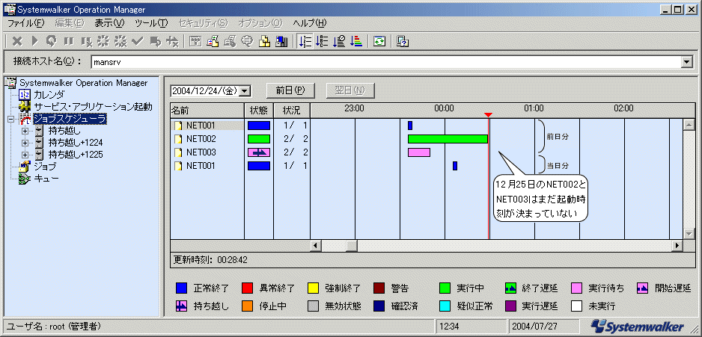Click the gray X cancel toolbar icon
702x337 pixels.
17,42
